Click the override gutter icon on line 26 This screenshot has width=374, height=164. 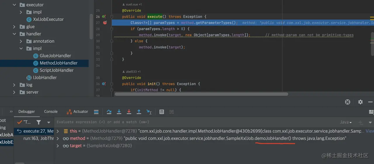104,17
